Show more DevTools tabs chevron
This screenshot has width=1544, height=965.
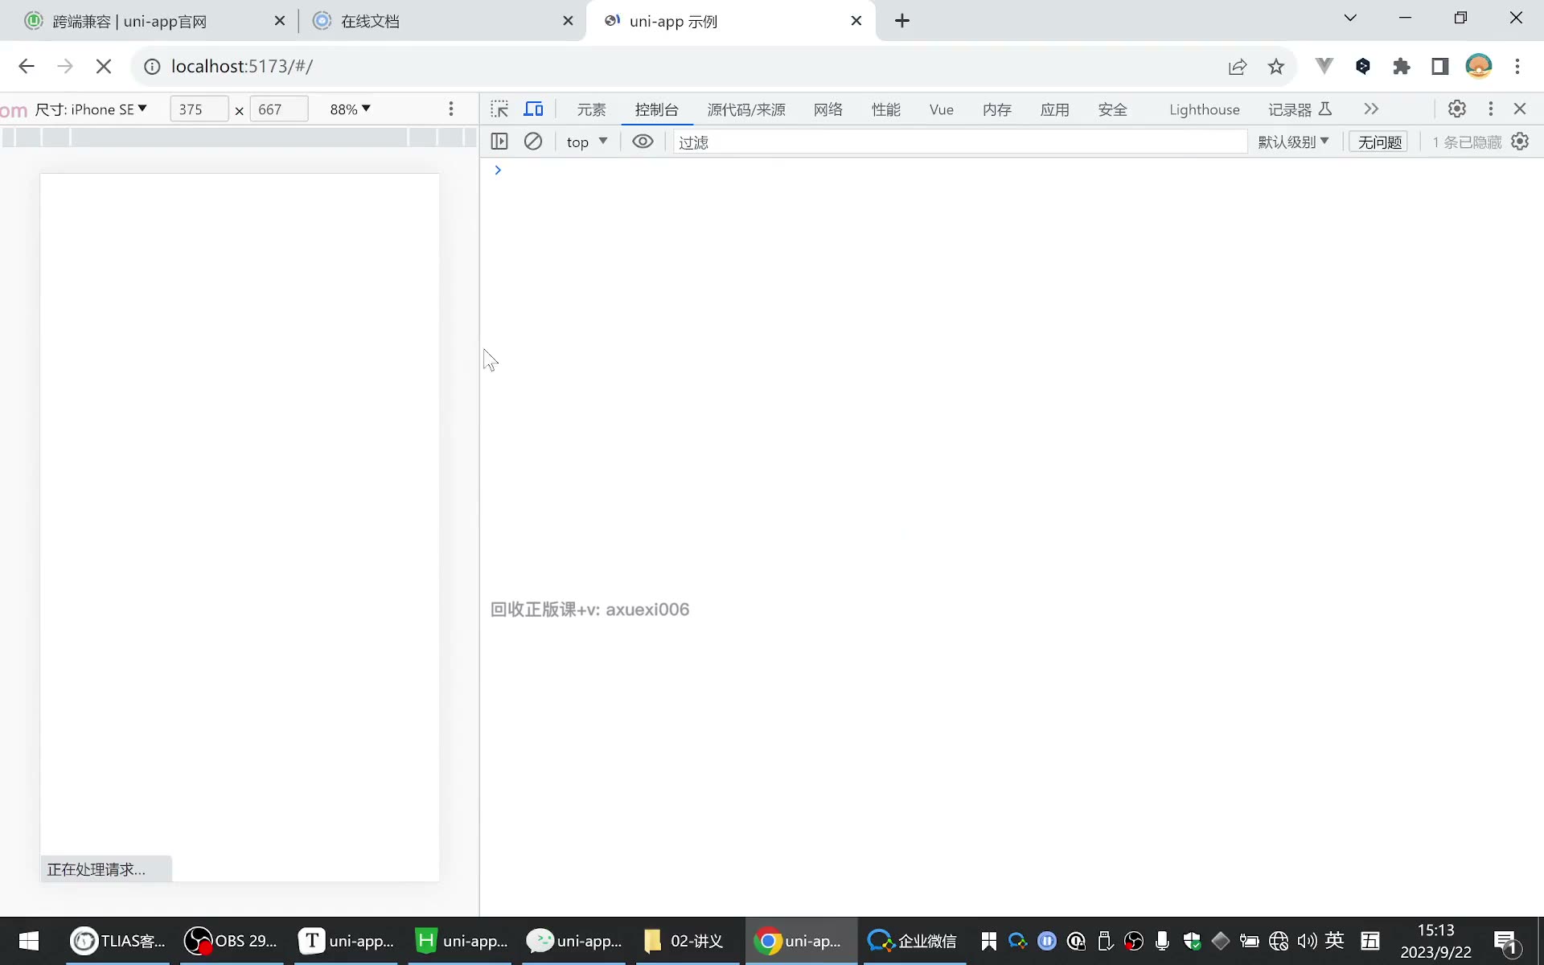1371,109
